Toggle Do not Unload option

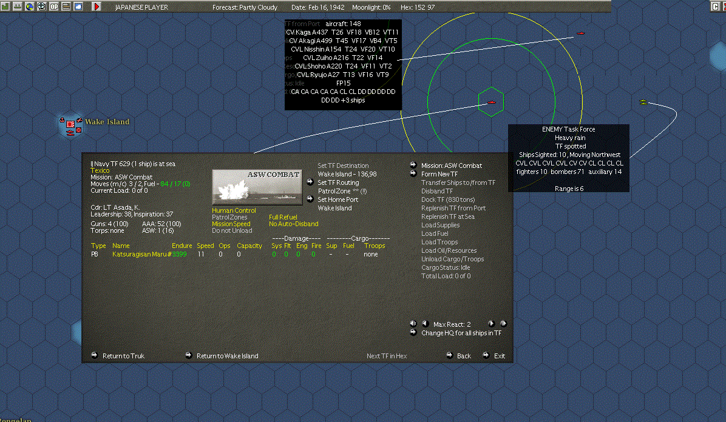[x=232, y=230]
